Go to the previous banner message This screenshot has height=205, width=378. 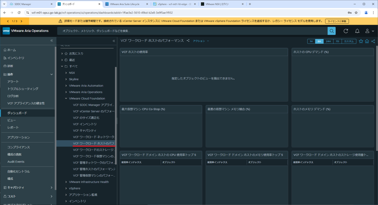(x=8, y=21)
